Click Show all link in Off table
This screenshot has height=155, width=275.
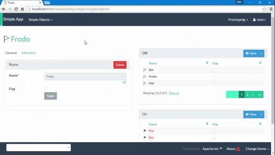[174, 93]
